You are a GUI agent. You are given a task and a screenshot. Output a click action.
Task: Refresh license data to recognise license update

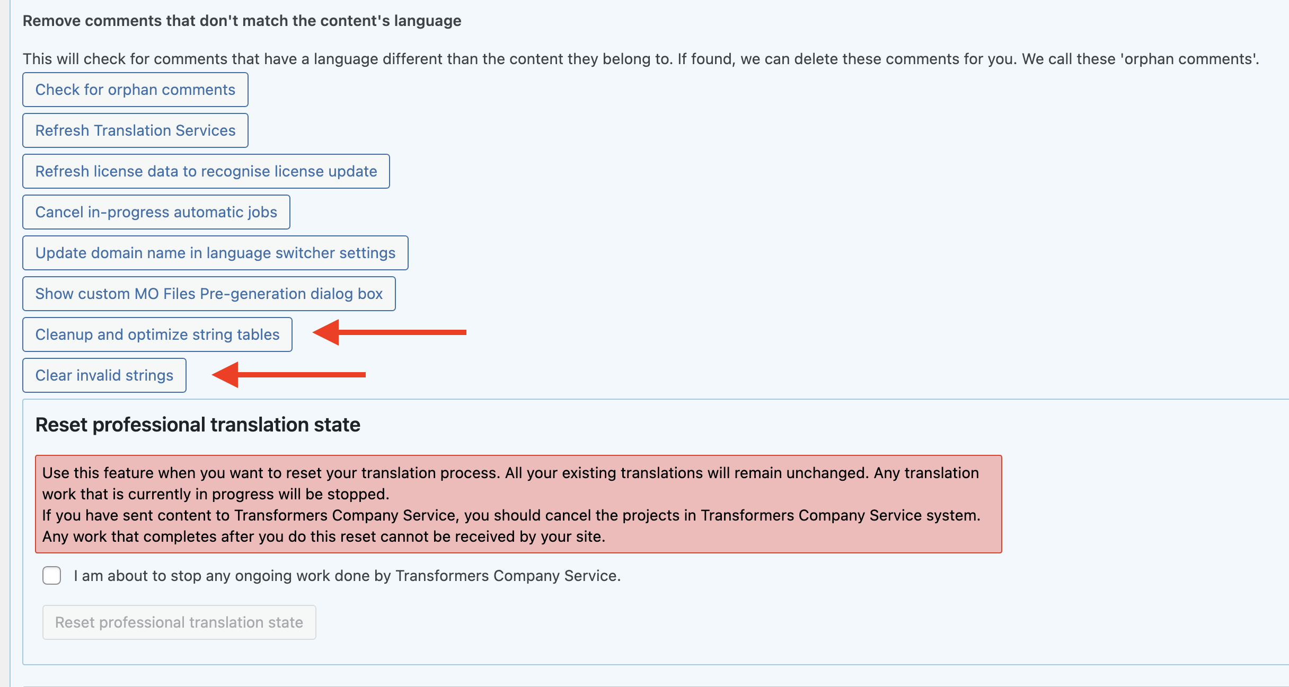coord(206,171)
